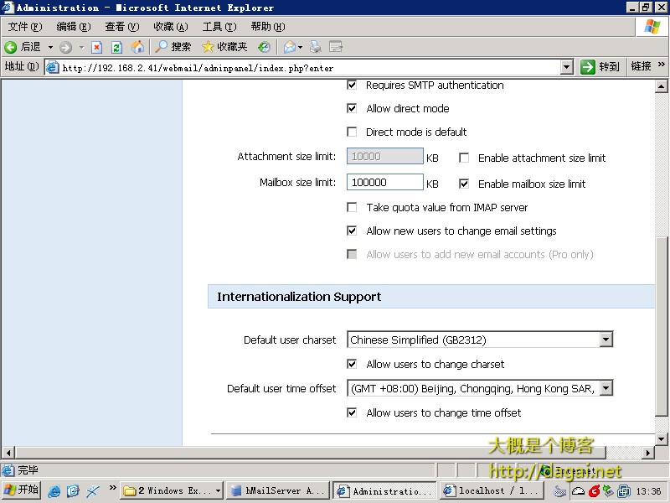Image resolution: width=670 pixels, height=503 pixels.
Task: Open the Favorites (收藏夹) star button
Action: (x=224, y=47)
